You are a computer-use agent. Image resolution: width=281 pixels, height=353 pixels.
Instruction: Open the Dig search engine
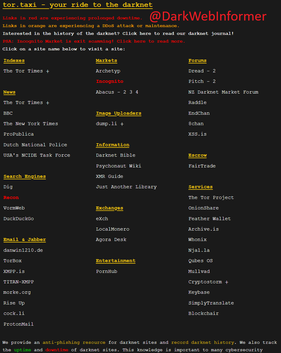click(8, 187)
